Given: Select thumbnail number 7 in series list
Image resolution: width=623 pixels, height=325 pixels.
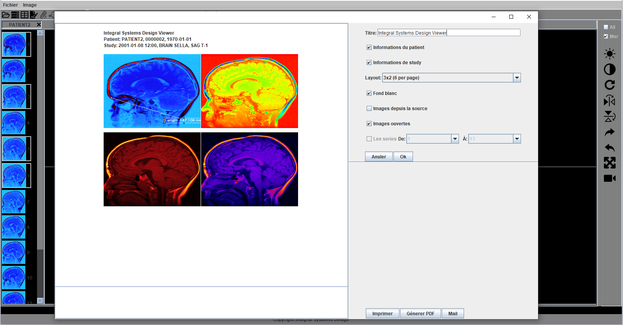Looking at the screenshot, I should click(x=14, y=202).
